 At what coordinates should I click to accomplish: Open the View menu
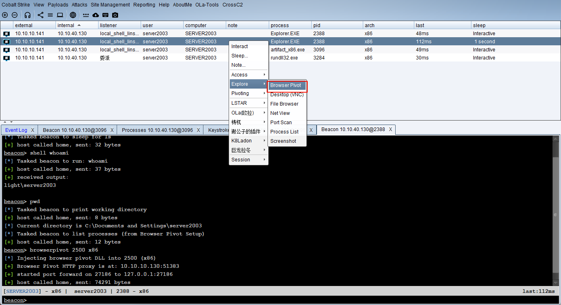(x=39, y=5)
